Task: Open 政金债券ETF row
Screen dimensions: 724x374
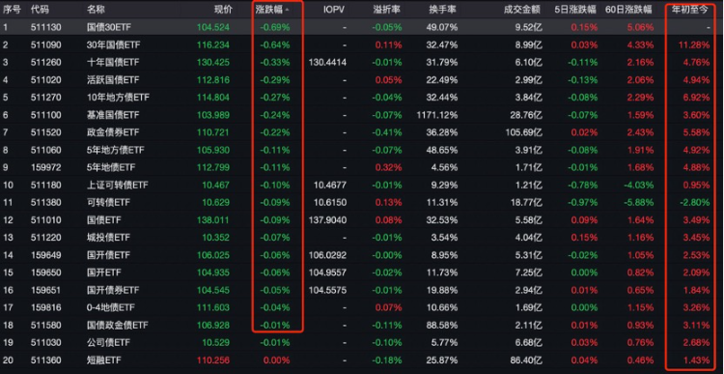Action: pos(362,132)
